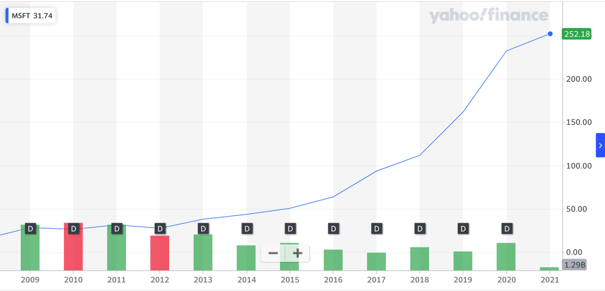This screenshot has height=291, width=605.
Task: Click the 2012 red volume bar
Action: [160, 253]
